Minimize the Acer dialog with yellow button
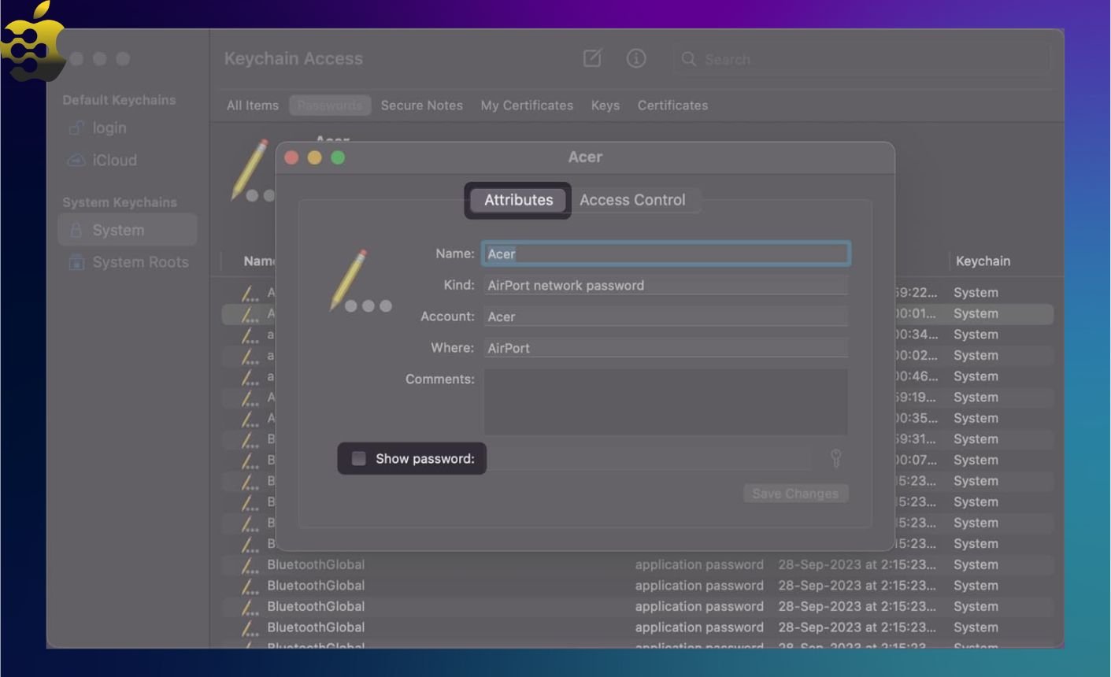 click(x=314, y=157)
